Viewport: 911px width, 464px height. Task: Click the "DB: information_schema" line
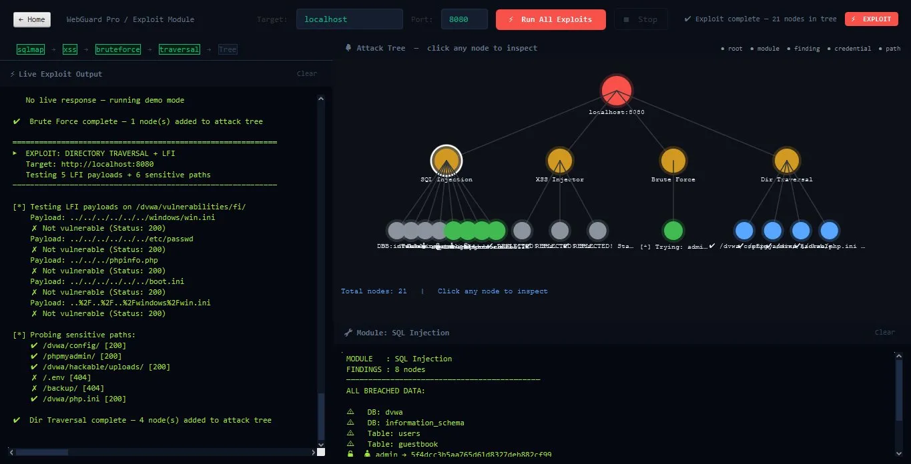click(x=405, y=423)
